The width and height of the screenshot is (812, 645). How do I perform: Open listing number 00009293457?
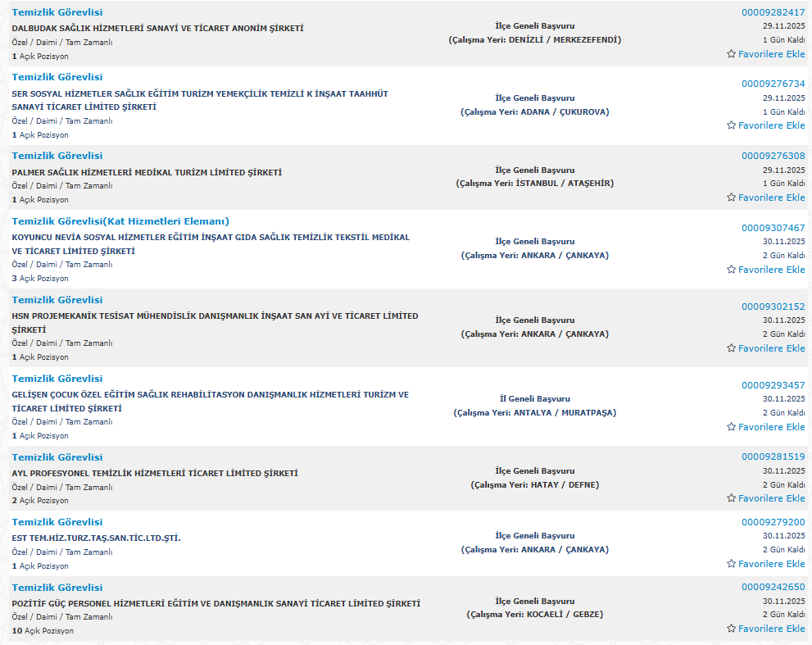[x=773, y=385]
